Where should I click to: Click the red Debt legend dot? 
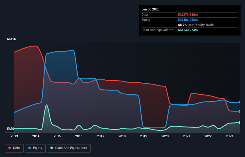(x=10, y=148)
